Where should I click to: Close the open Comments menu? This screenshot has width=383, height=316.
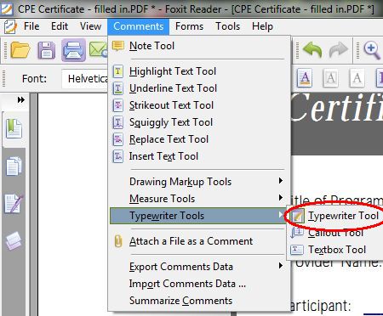click(139, 26)
